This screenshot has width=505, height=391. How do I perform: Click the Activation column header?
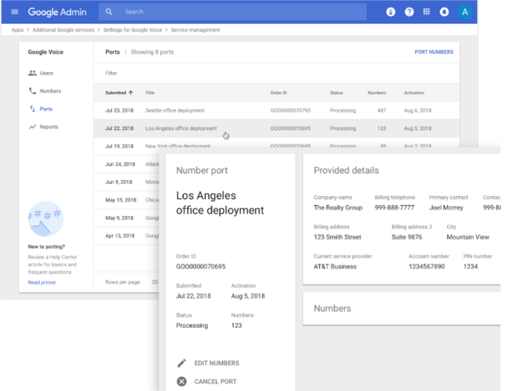pyautogui.click(x=414, y=93)
